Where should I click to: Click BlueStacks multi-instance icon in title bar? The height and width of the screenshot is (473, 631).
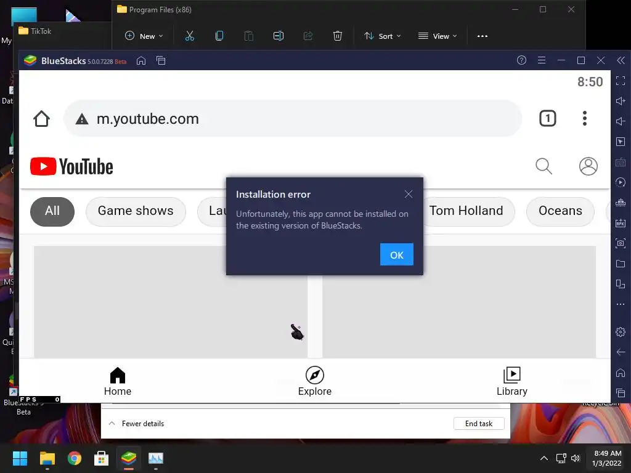(161, 61)
